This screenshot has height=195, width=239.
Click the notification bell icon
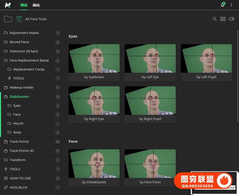coord(222,5)
